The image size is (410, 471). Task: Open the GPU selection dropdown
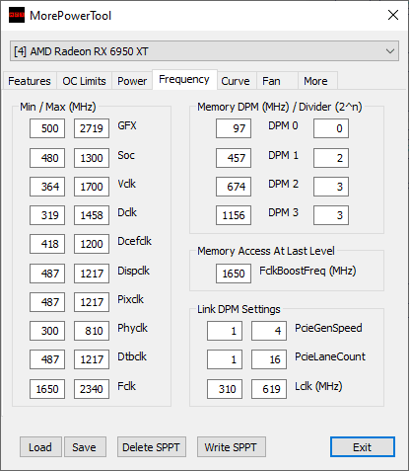(204, 51)
